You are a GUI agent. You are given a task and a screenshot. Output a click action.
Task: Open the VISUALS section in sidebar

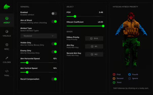[x=7, y=34]
